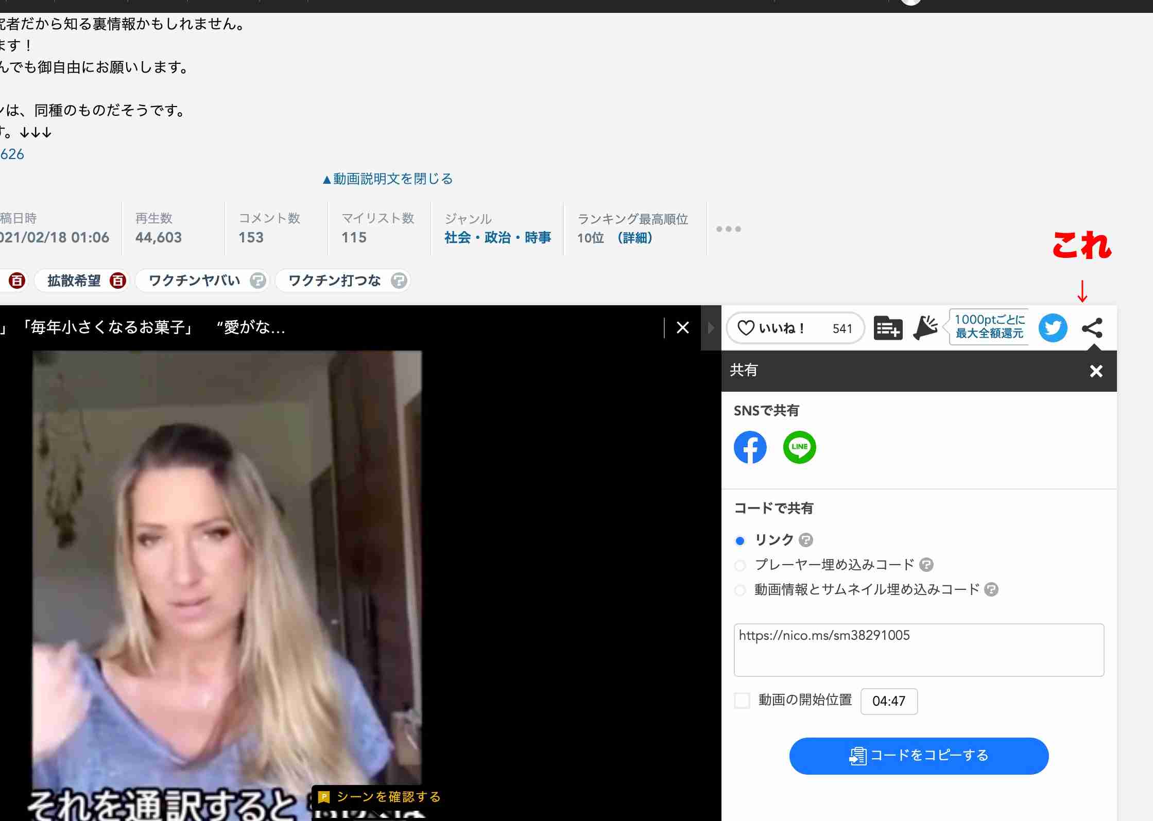Click the 115 mylist count value
Image resolution: width=1153 pixels, height=821 pixels.
point(354,237)
